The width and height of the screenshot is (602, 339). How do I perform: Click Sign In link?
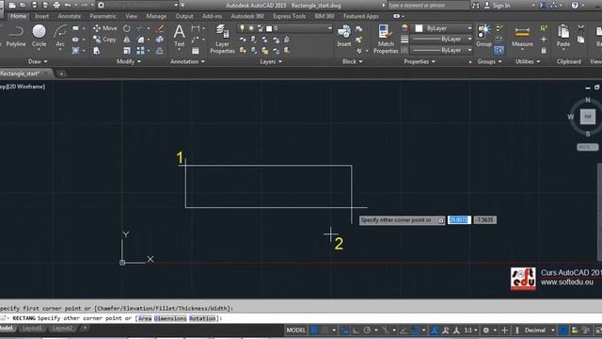pyautogui.click(x=501, y=6)
